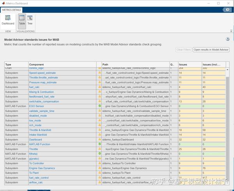
Task: Open the METRICS DETAILS tab
Action: (11, 10)
